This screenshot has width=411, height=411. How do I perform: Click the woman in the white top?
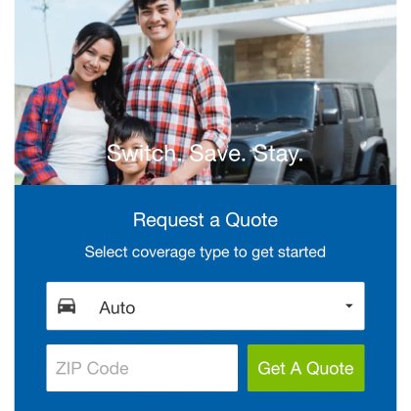click(70, 108)
